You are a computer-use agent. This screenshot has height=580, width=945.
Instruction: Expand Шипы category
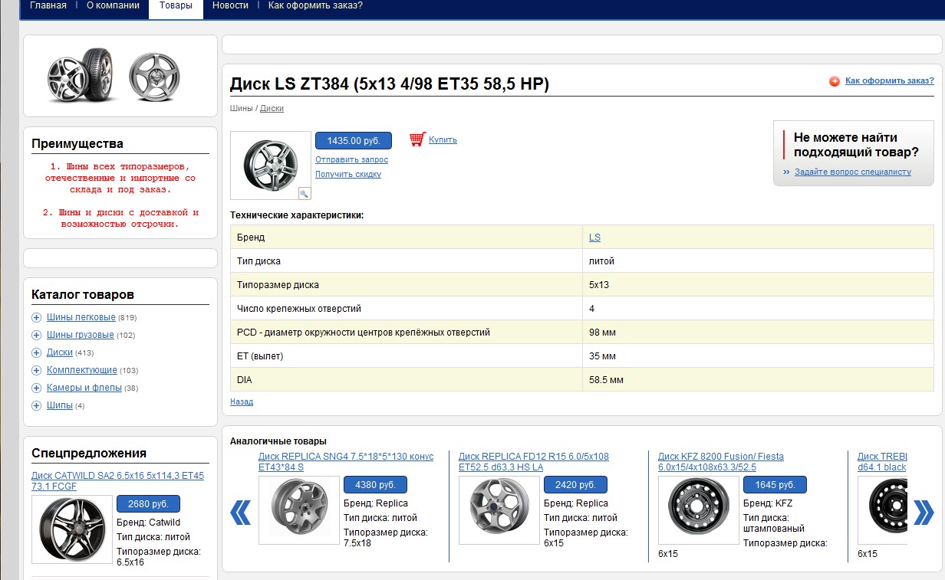pos(36,405)
